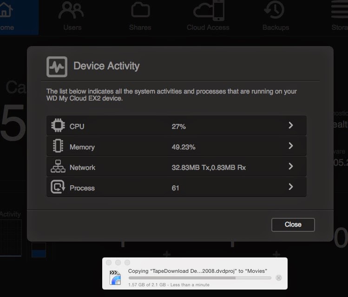Click the Users label
The width and height of the screenshot is (348, 297).
pyautogui.click(x=72, y=27)
